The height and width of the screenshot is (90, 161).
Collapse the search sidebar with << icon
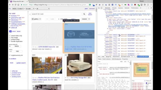click(x=30, y=14)
